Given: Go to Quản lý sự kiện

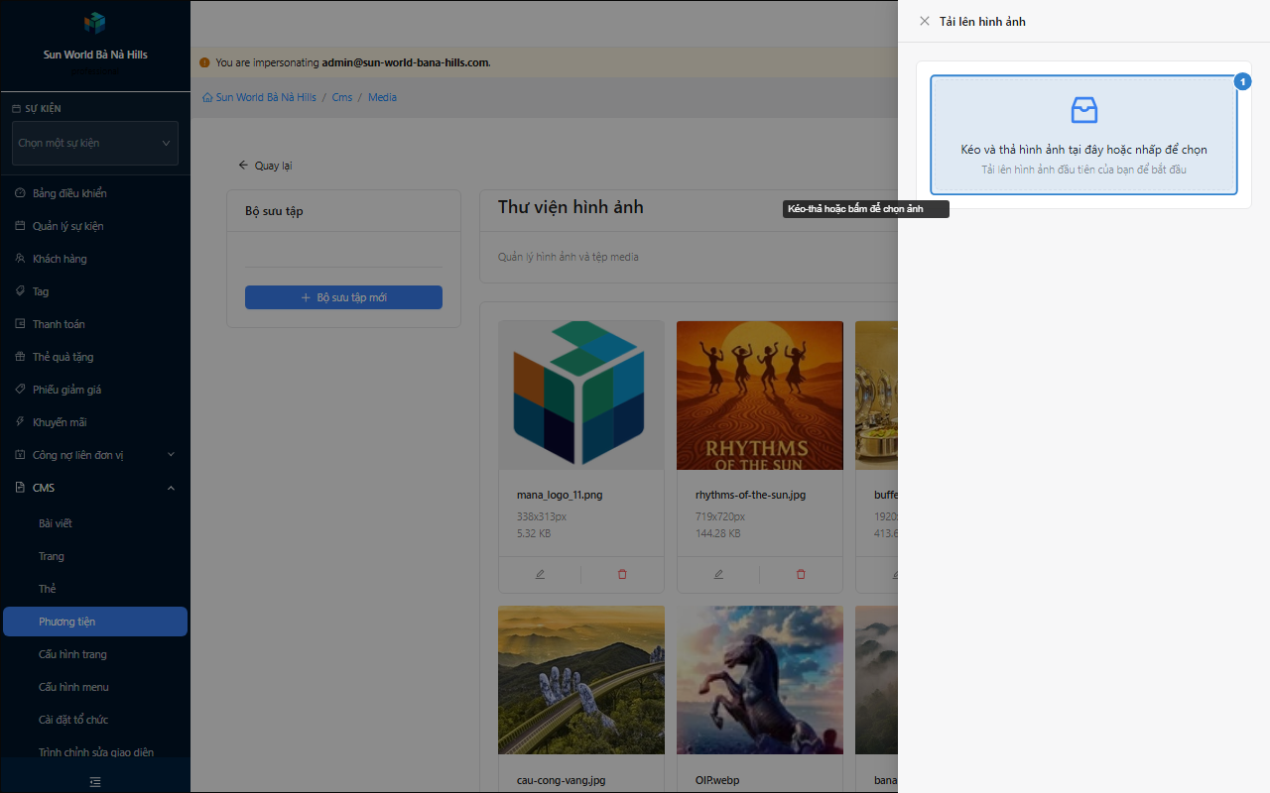Looking at the screenshot, I should pos(95,226).
